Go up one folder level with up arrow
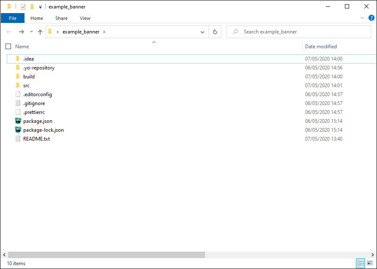The height and width of the screenshot is (269, 377). point(40,32)
